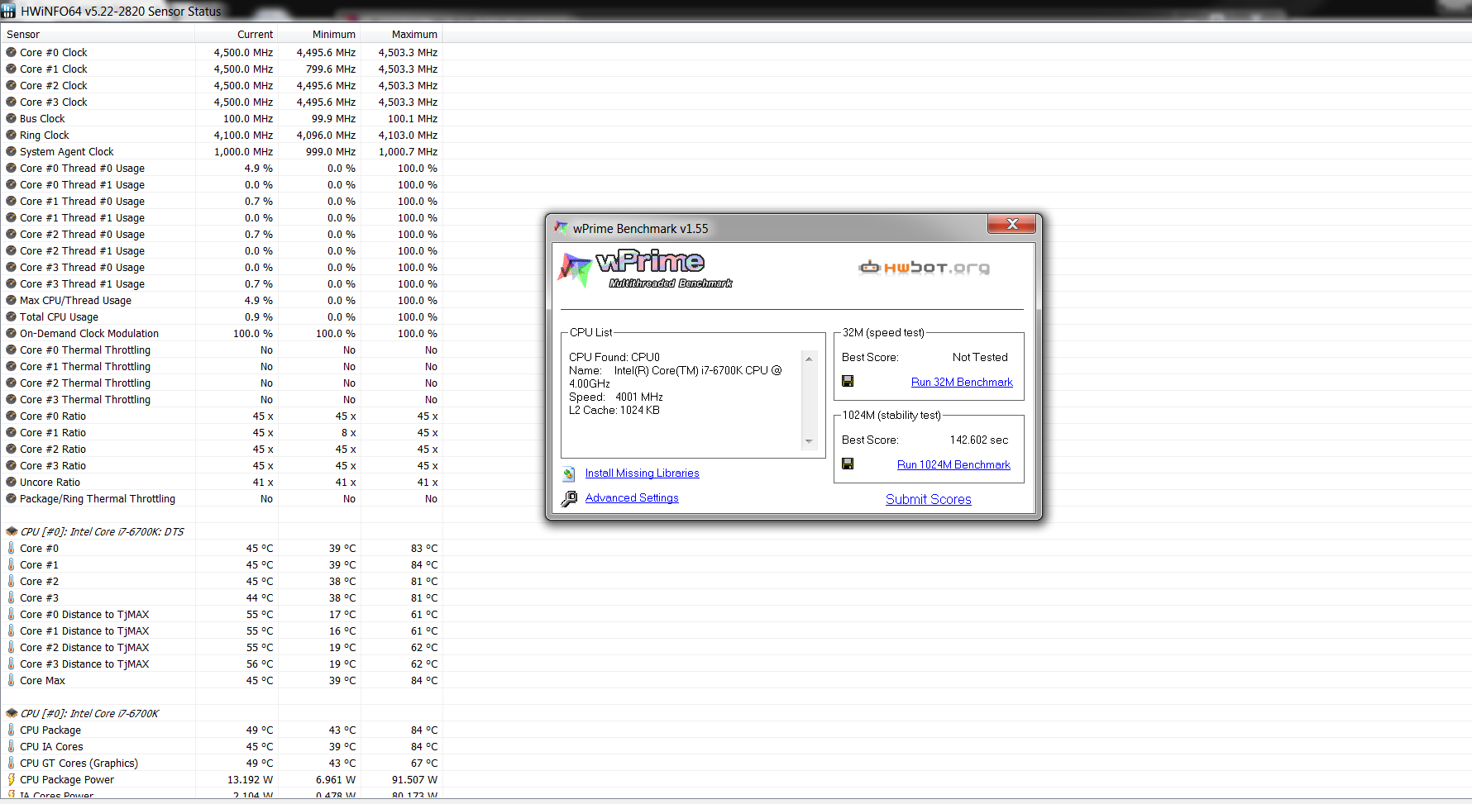The image size is (1472, 804).
Task: Click Install Missing Libraries link
Action: point(642,473)
